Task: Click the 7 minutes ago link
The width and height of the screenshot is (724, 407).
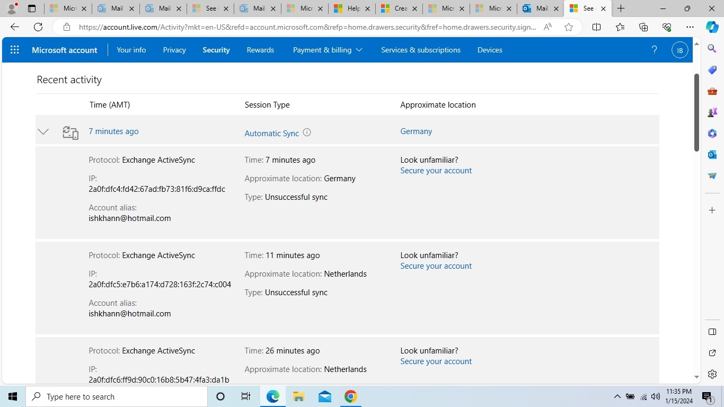Action: pyautogui.click(x=113, y=131)
